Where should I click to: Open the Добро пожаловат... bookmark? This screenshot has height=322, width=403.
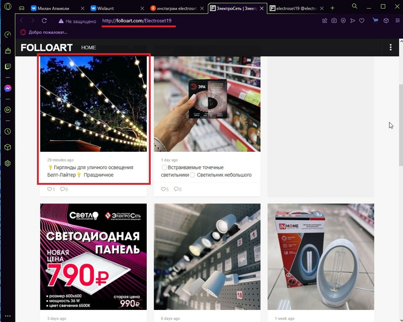coord(44,32)
